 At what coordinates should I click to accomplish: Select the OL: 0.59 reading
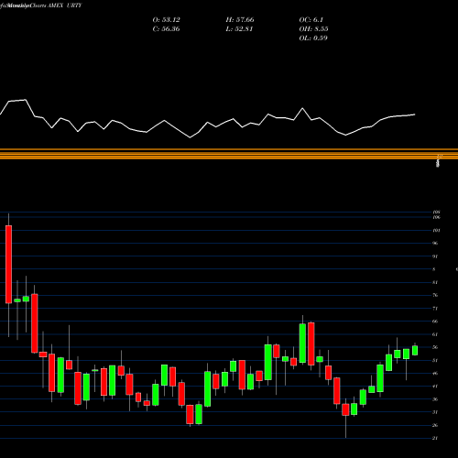point(313,38)
